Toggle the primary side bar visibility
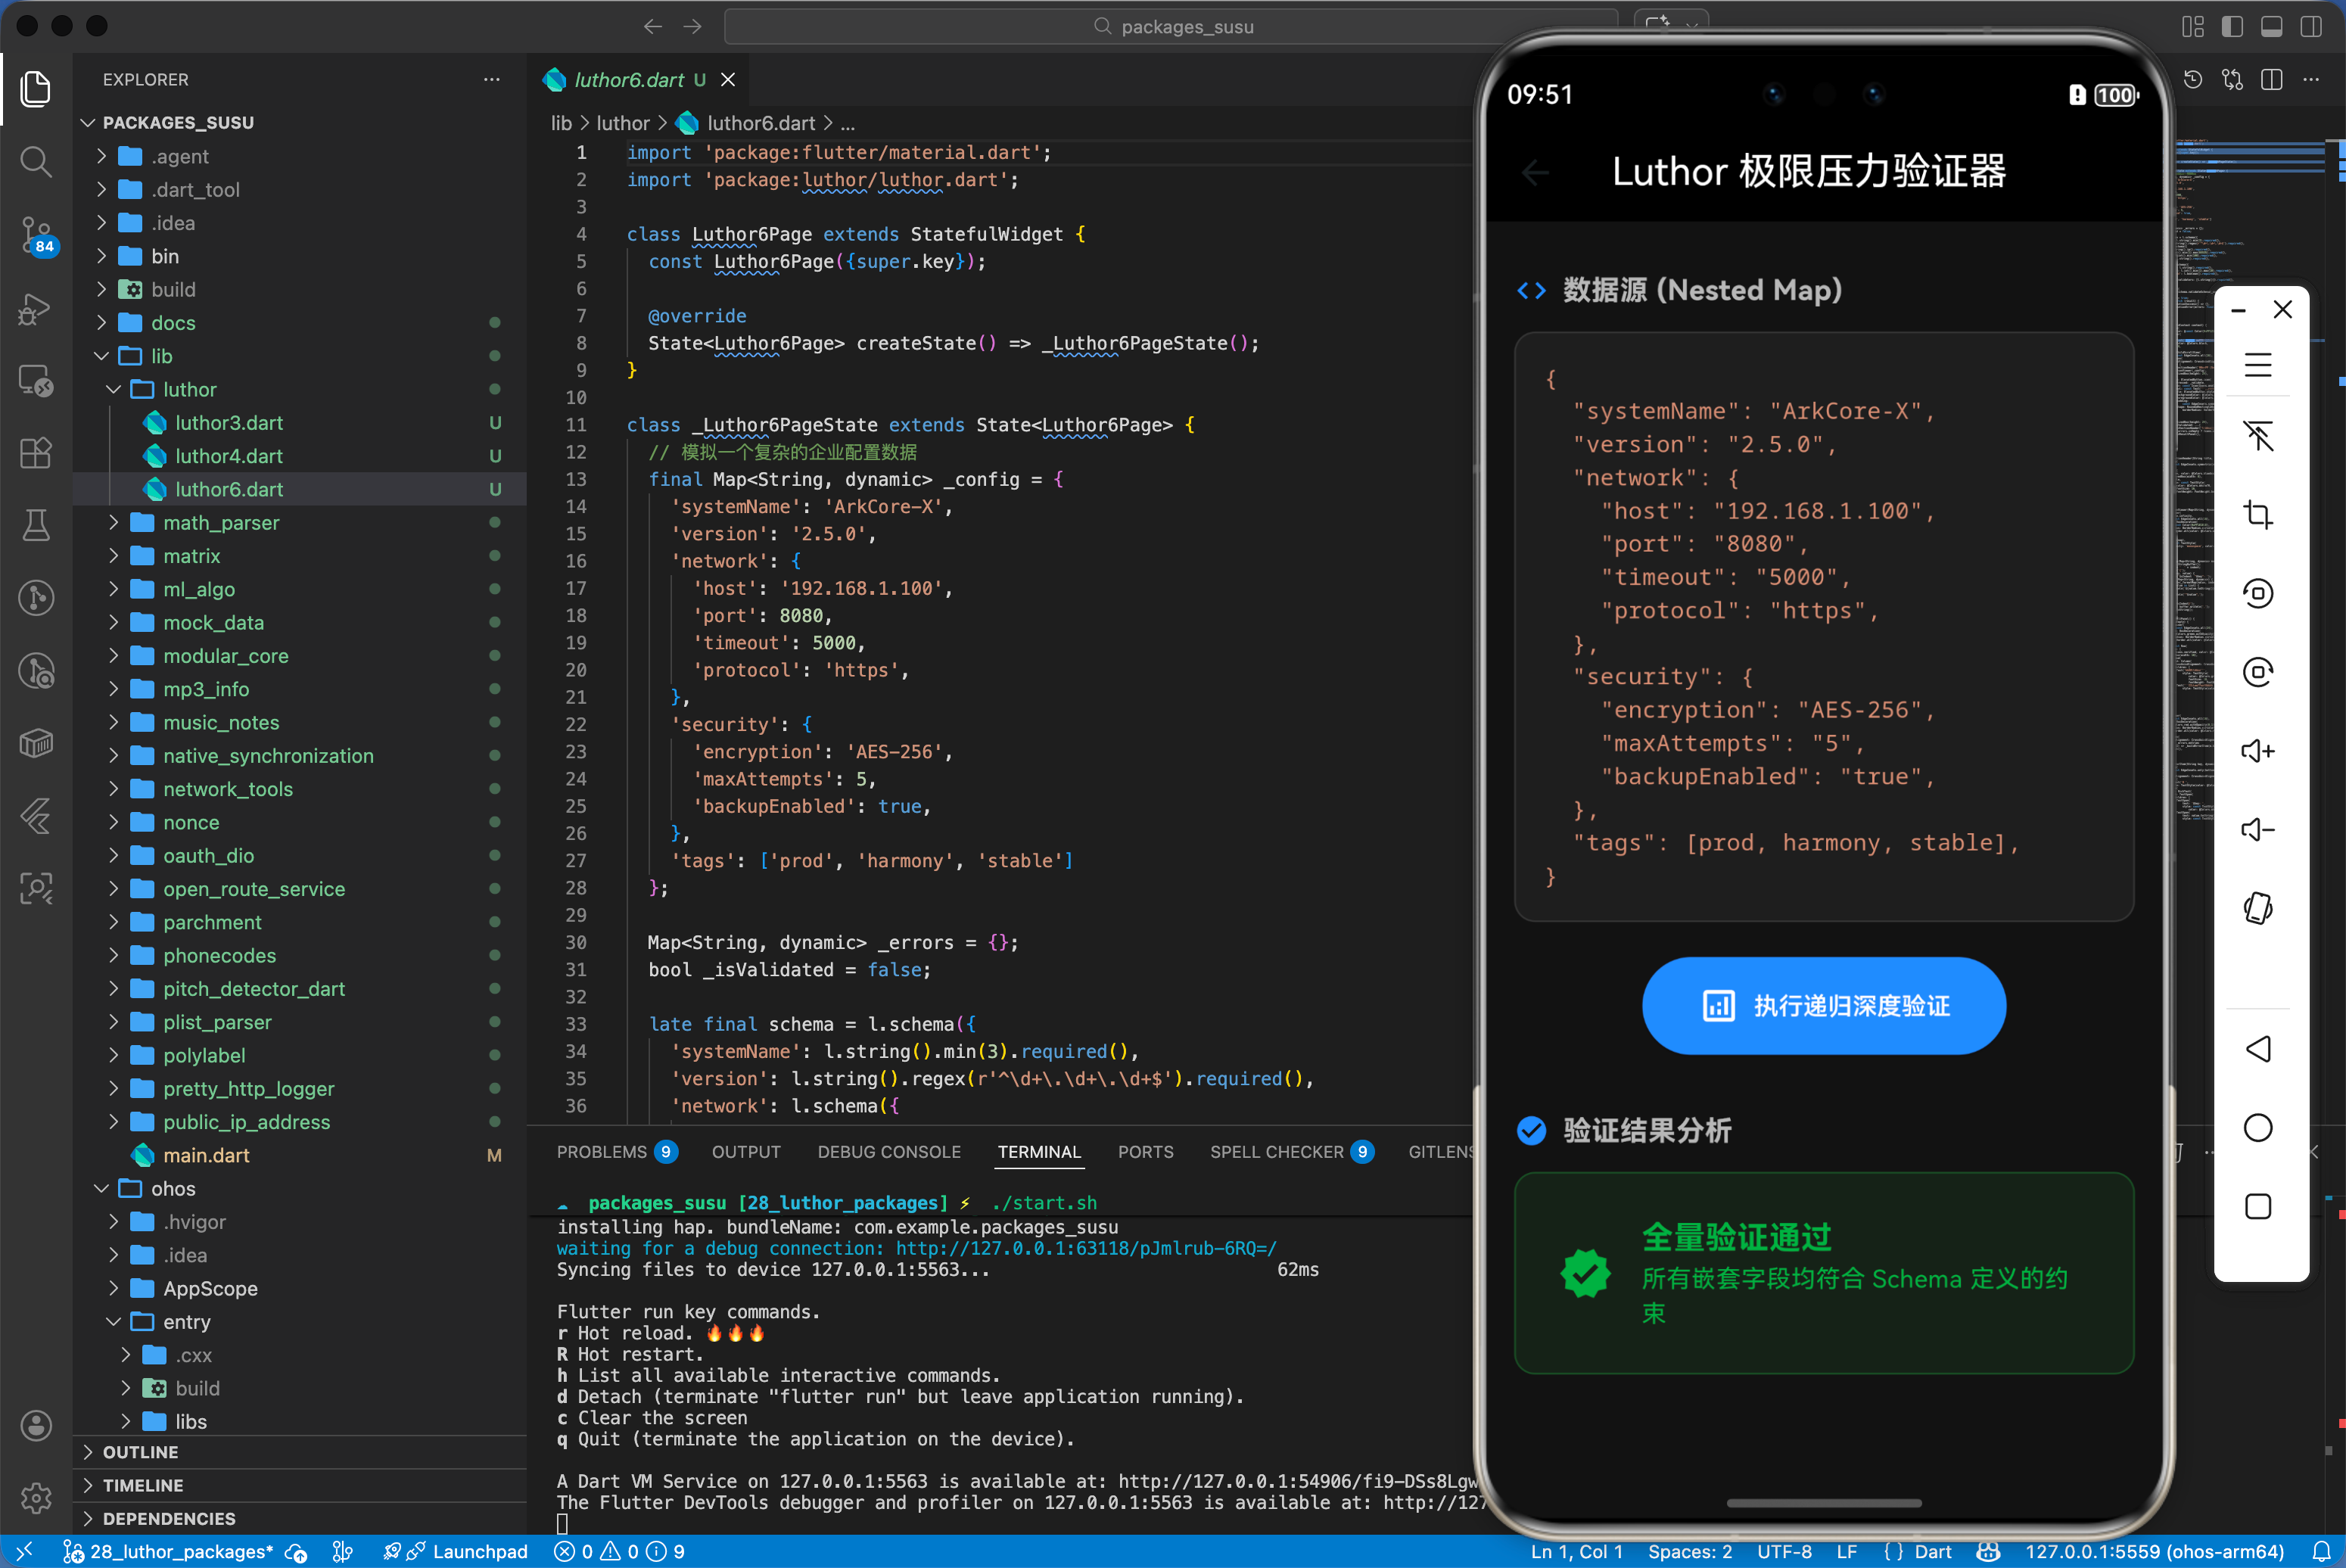The width and height of the screenshot is (2346, 1568). tap(2232, 27)
